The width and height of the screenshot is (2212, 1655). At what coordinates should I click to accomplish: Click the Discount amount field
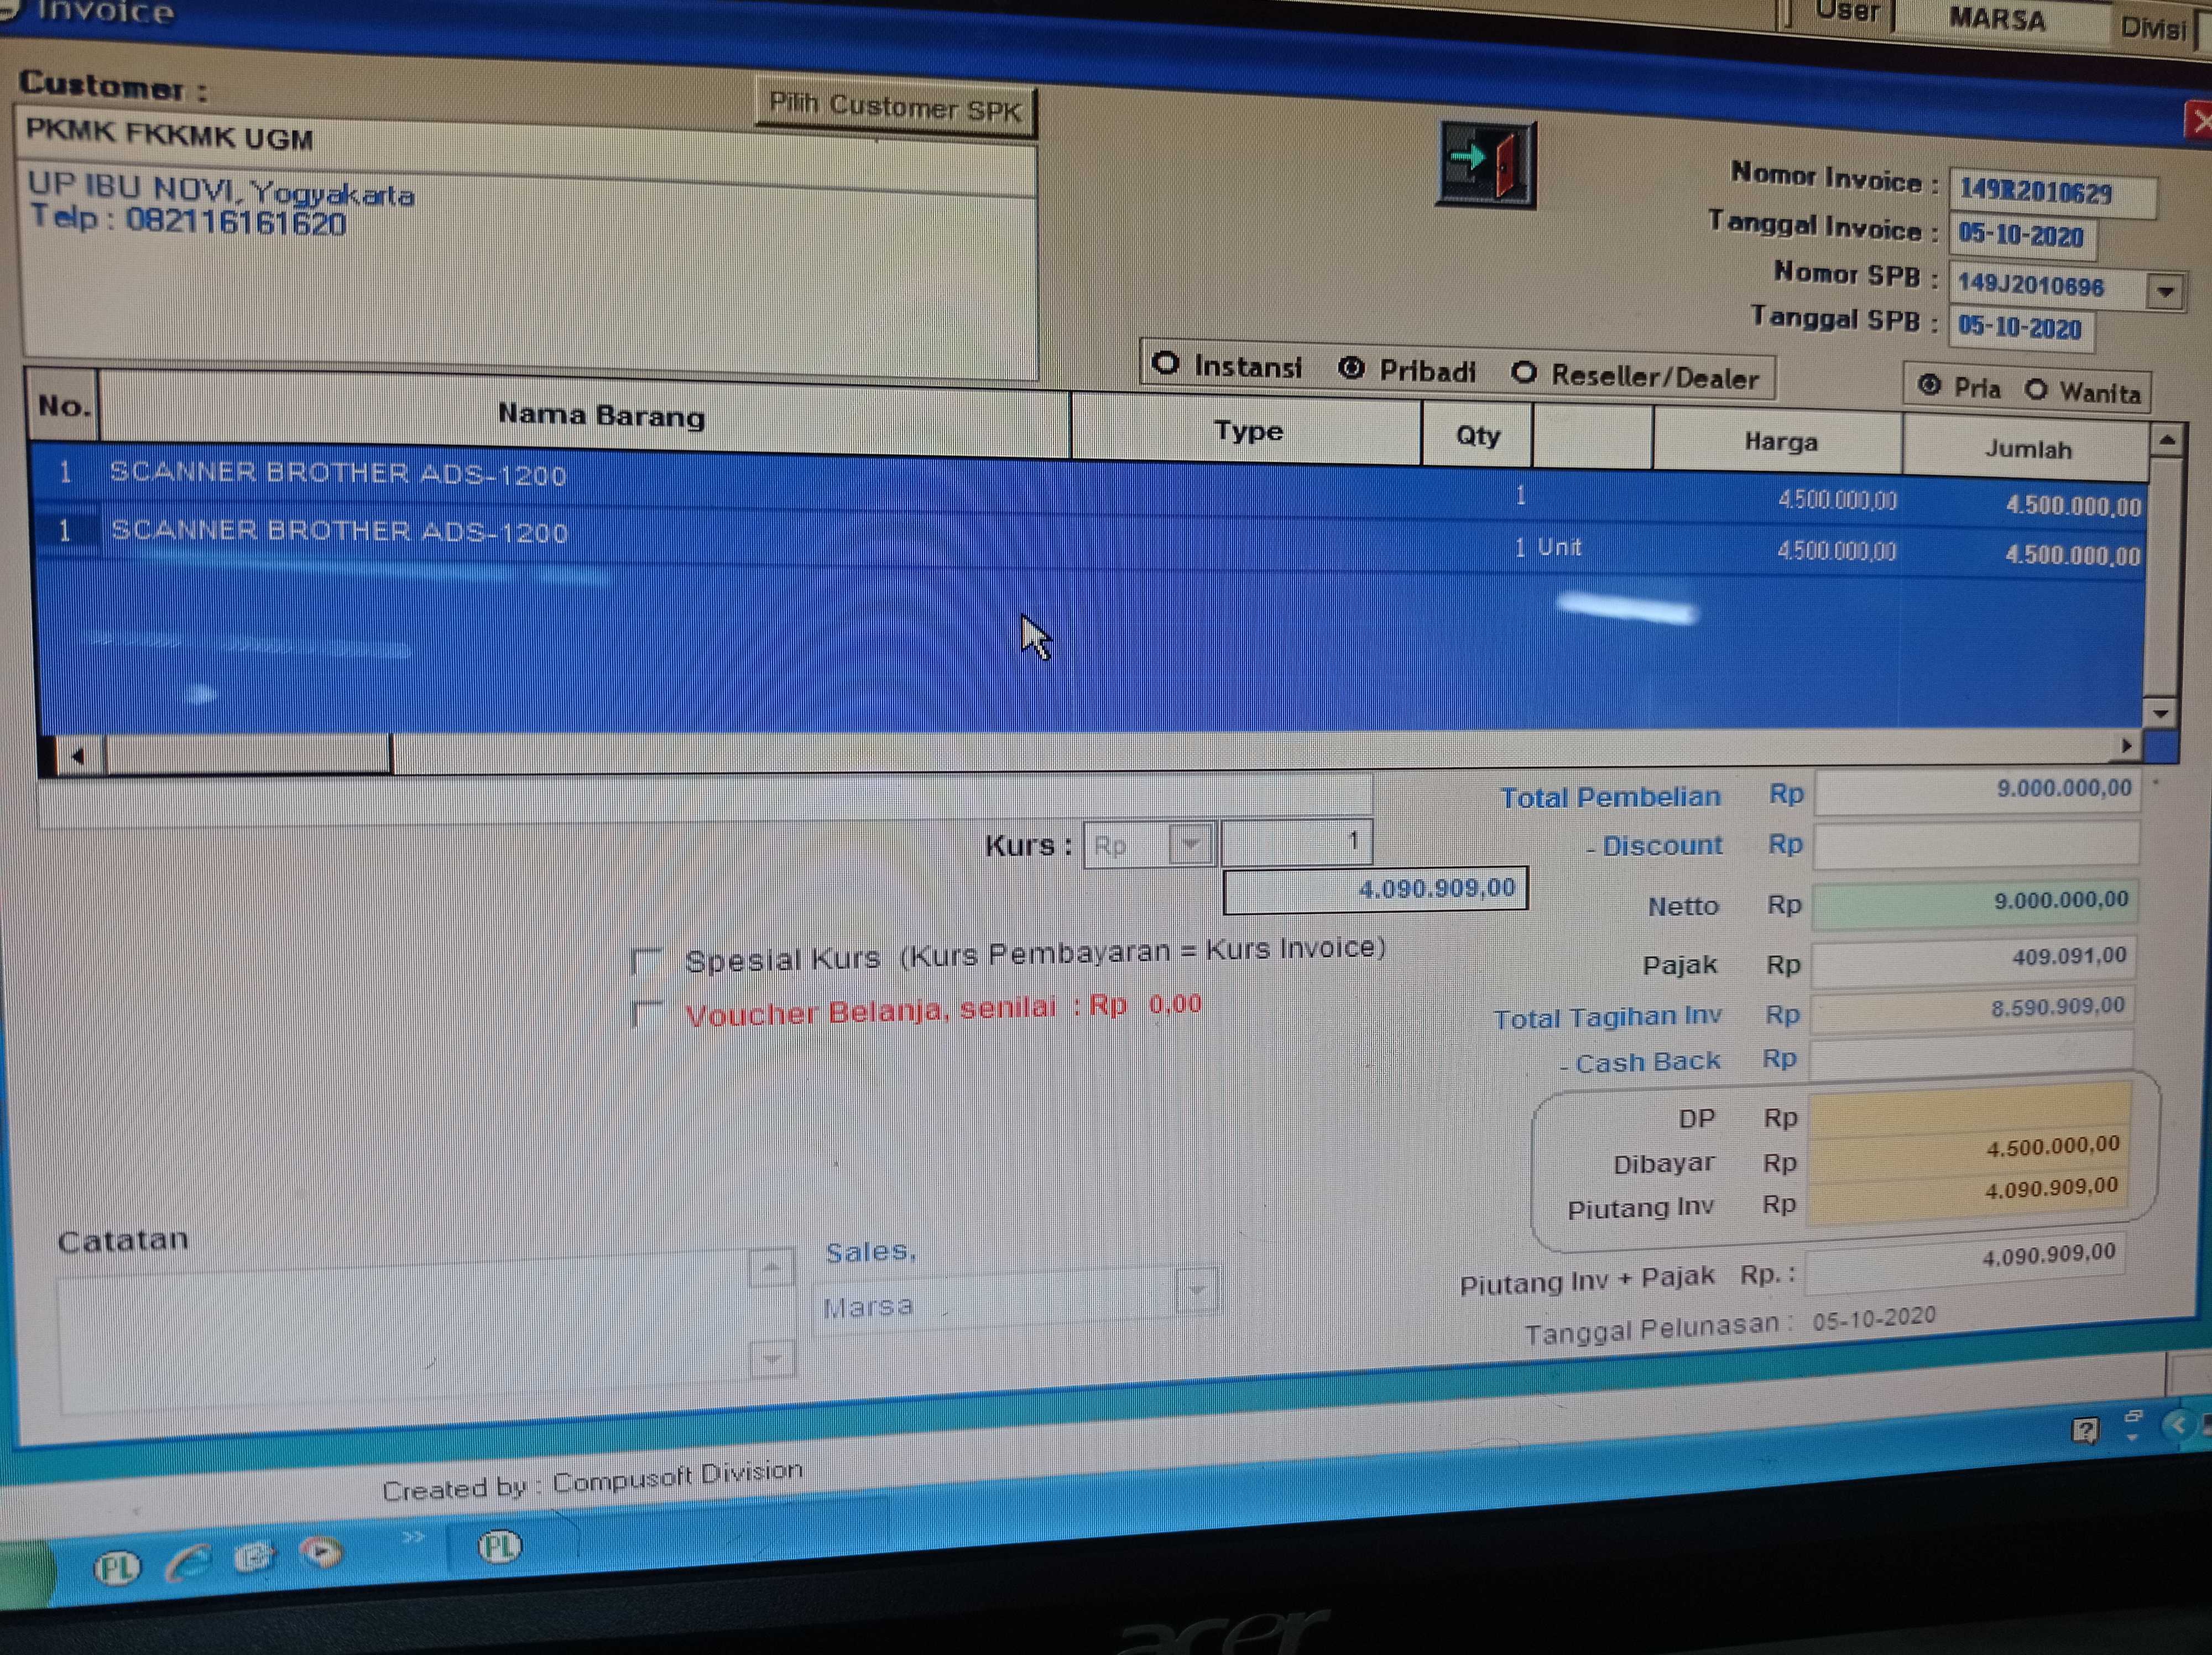pyautogui.click(x=1975, y=845)
